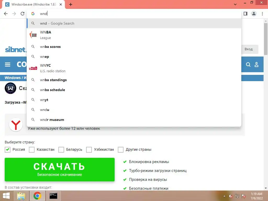Check the Другие страны checkbox

click(120, 149)
